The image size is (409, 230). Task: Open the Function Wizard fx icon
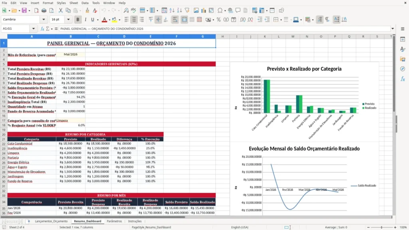pyautogui.click(x=42, y=29)
